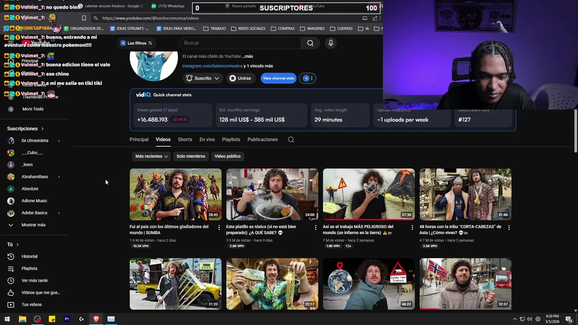Click the Buscar search field

pos(240,43)
